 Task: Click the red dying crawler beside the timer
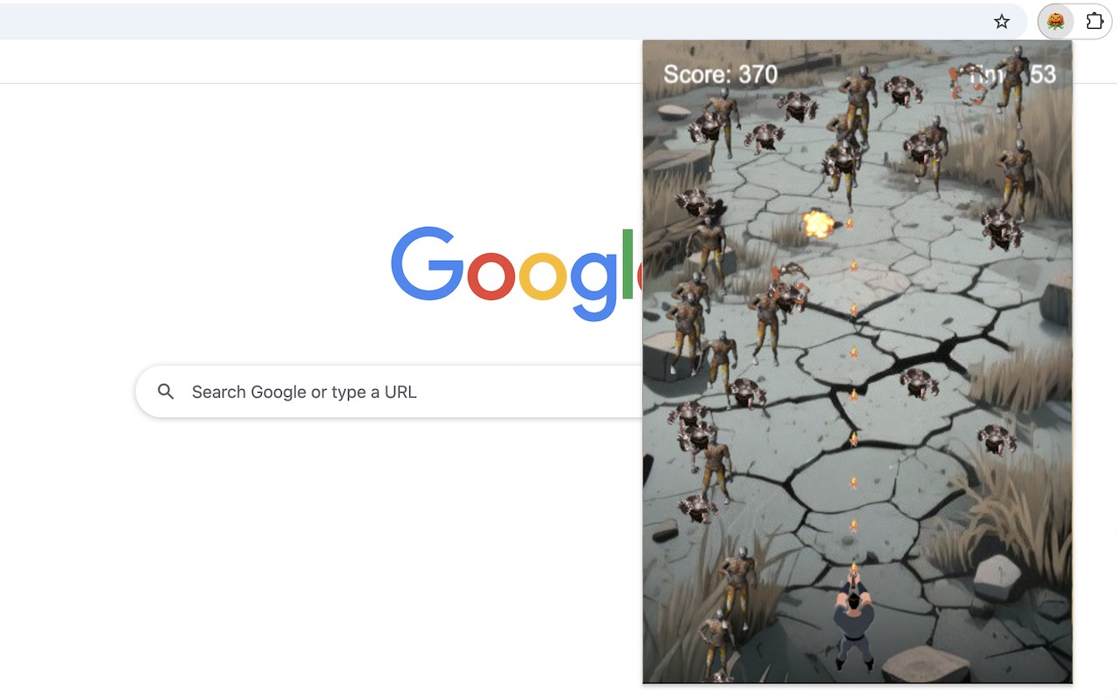[x=969, y=85]
